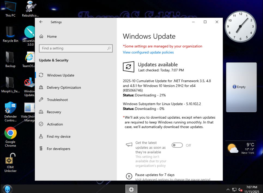Click Pause updates for 7 days
This screenshot has height=193, width=263.
tap(155, 175)
